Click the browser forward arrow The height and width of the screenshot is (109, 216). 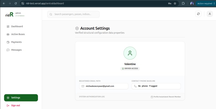tap(10, 3)
